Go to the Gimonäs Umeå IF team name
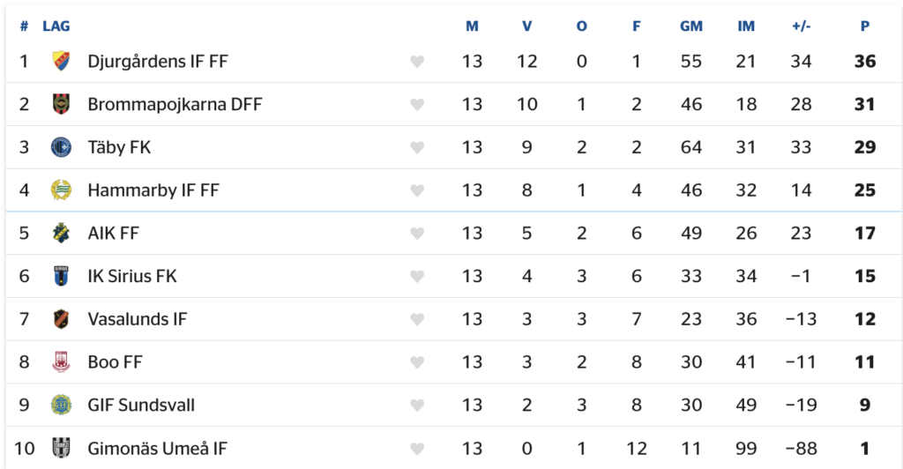This screenshot has height=469, width=903. click(x=157, y=449)
